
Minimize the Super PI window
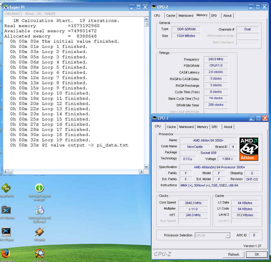click(131, 7)
